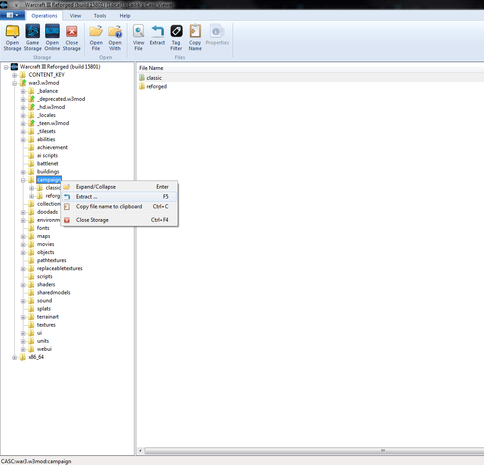Select the ai scripts folder
The height and width of the screenshot is (465, 484).
pyautogui.click(x=47, y=155)
